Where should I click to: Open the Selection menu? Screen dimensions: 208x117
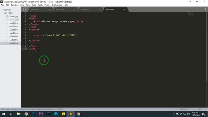coord(15,5)
